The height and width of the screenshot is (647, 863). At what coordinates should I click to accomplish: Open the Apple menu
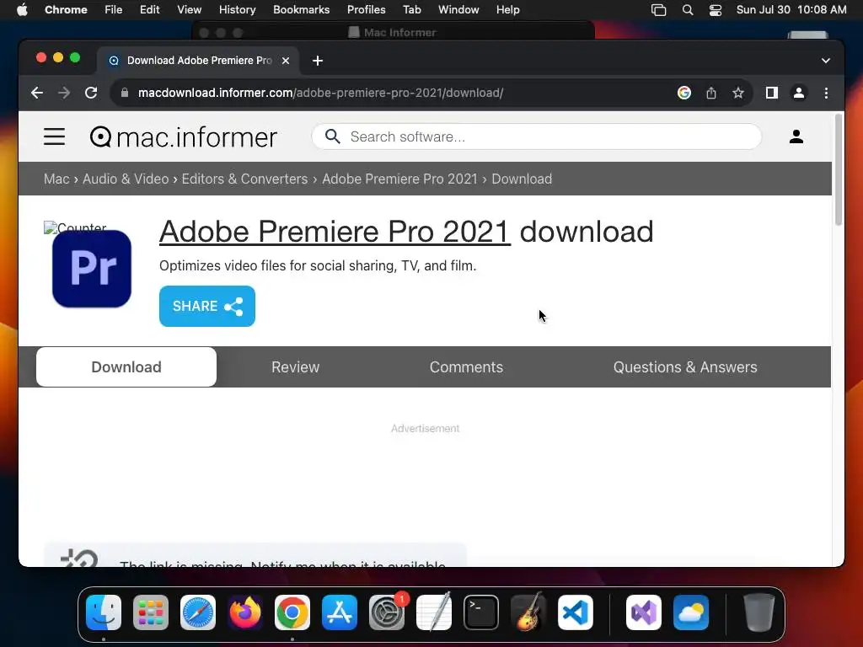pos(22,9)
